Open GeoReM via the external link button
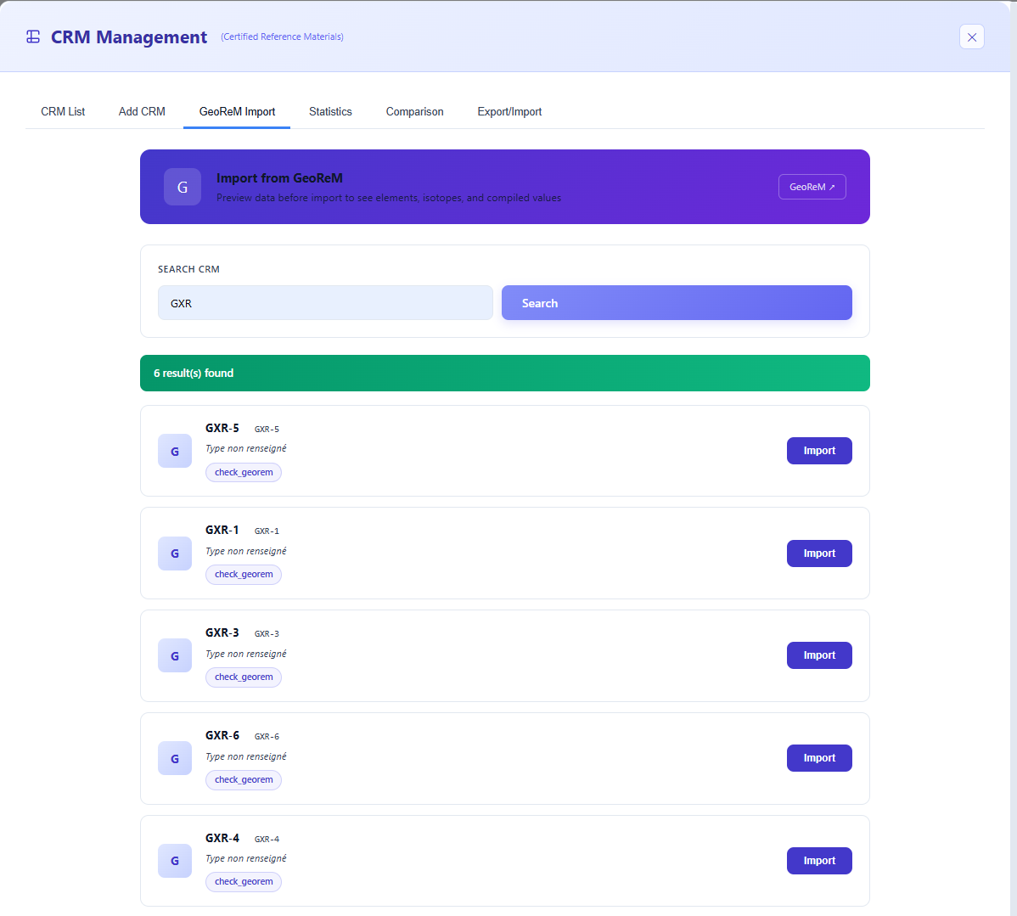Screen dimensions: 1017x916 [812, 187]
